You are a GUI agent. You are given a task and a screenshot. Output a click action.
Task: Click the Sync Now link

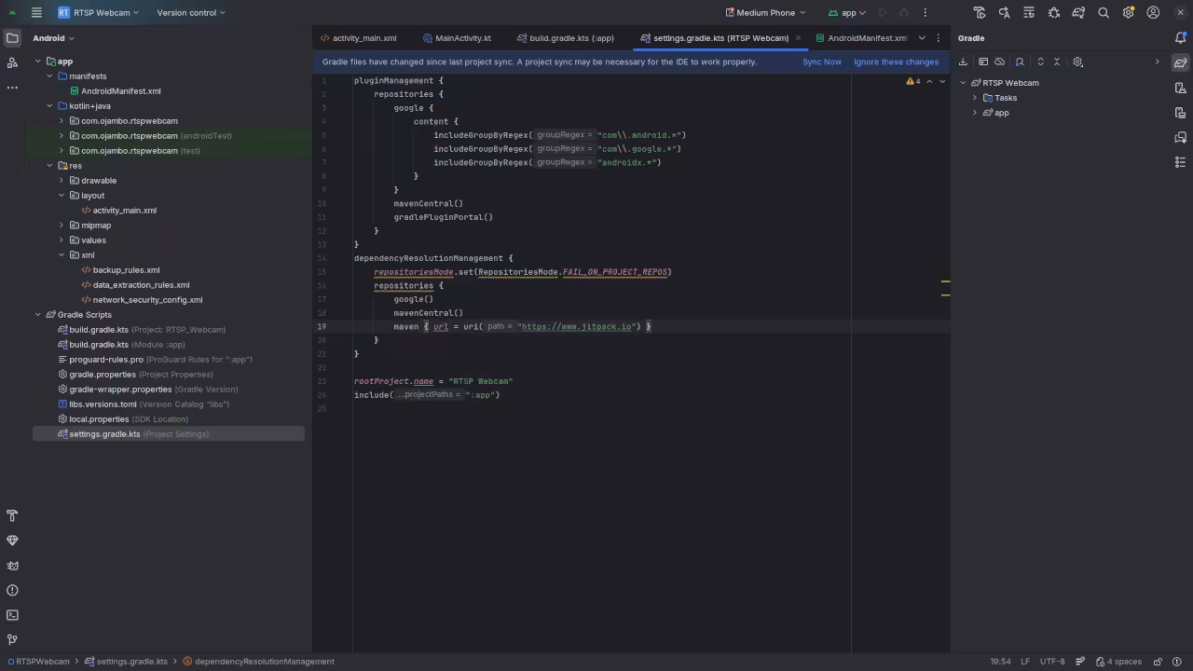pos(821,62)
